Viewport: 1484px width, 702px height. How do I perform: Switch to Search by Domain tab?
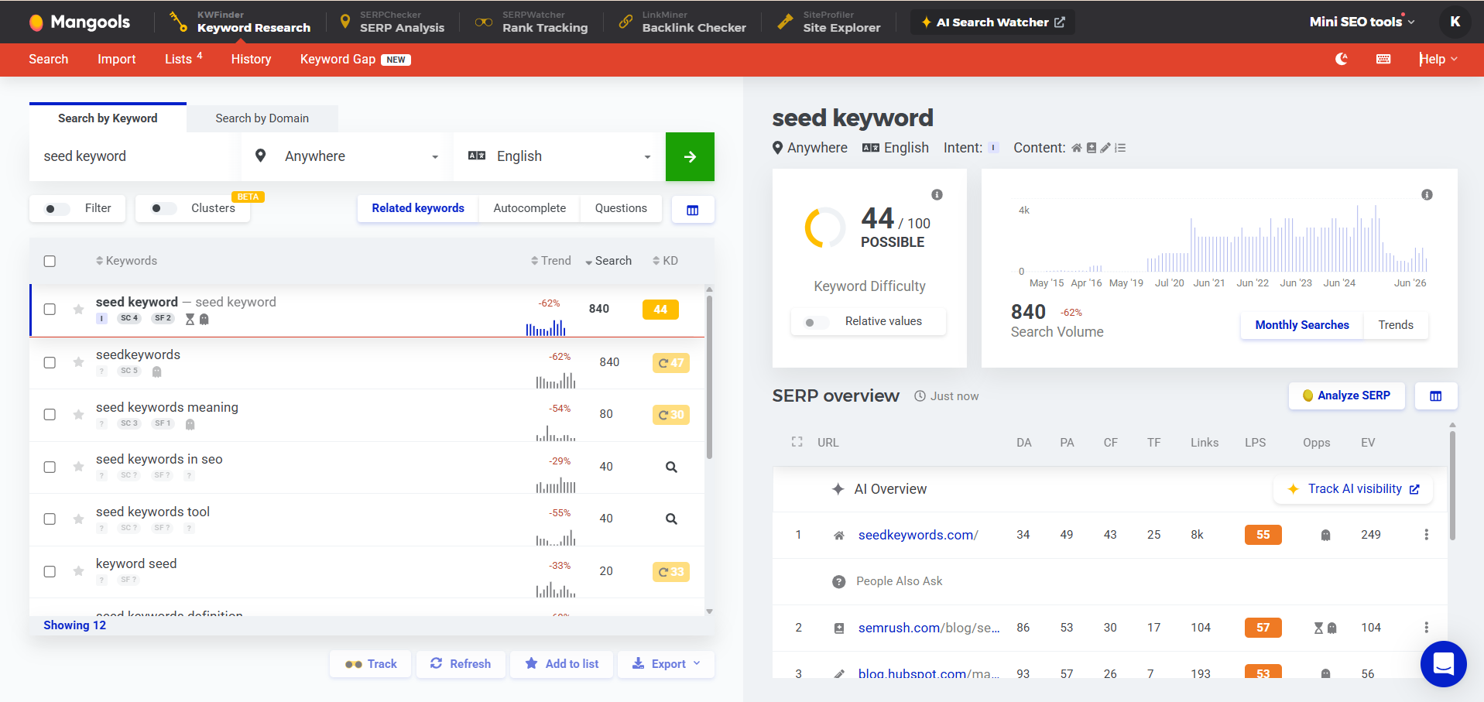tap(262, 118)
